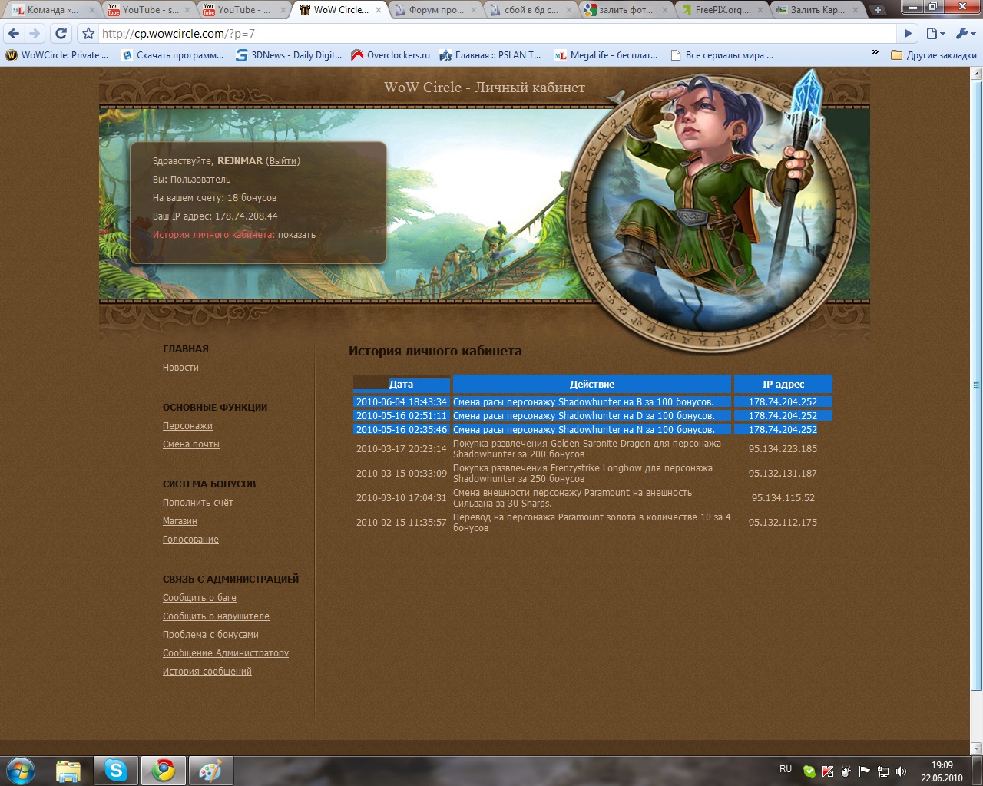The width and height of the screenshot is (983, 786).
Task: Open the Overclockers.ru bookmark
Action: (x=390, y=54)
